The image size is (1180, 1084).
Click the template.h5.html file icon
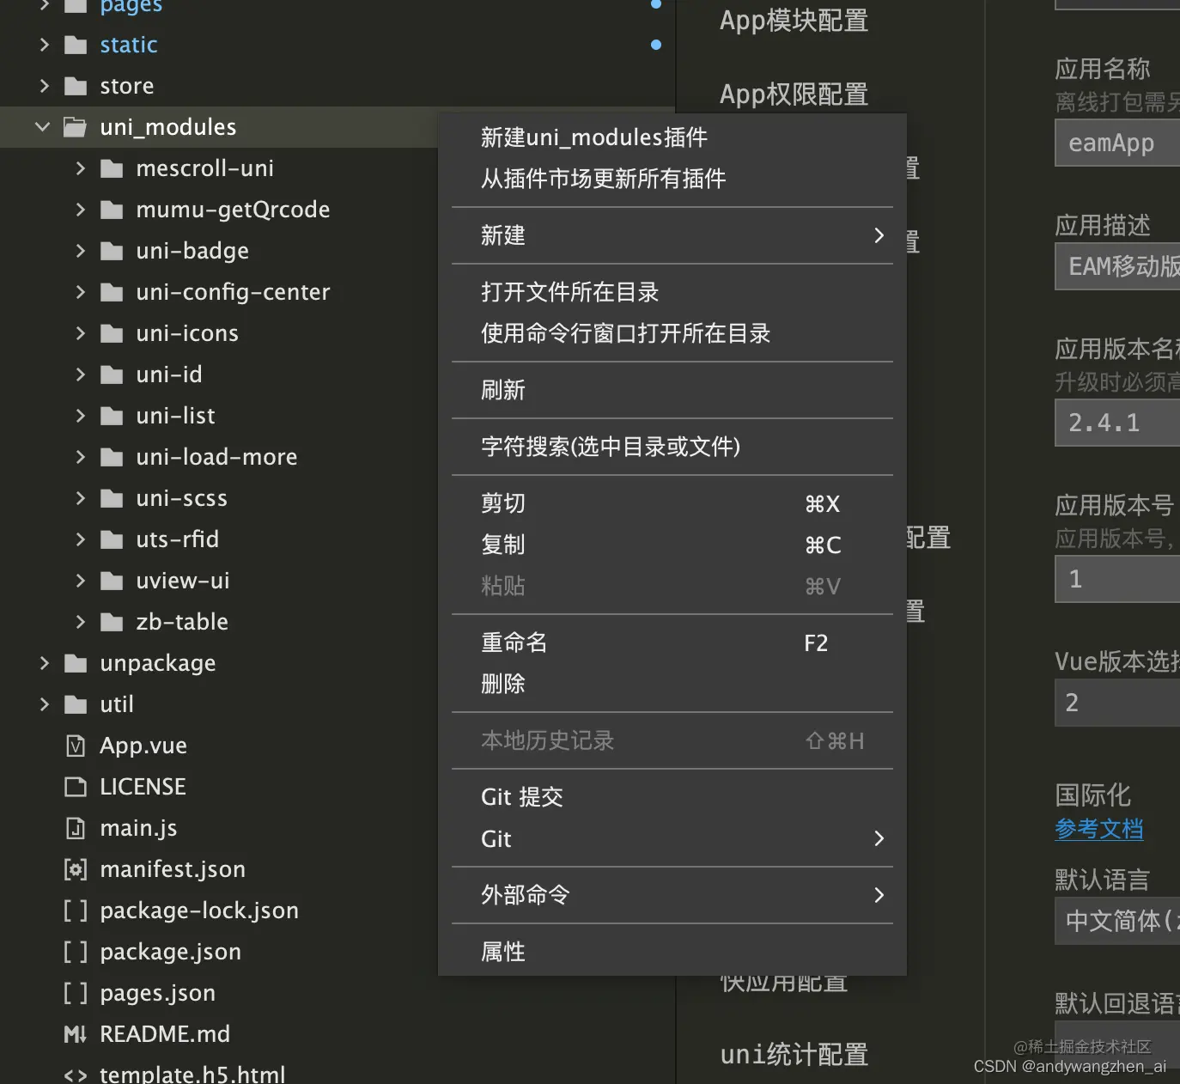[x=75, y=1074]
